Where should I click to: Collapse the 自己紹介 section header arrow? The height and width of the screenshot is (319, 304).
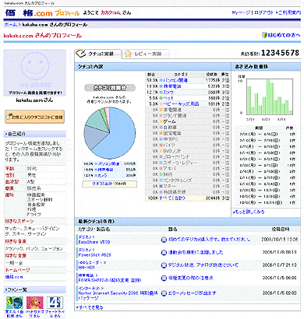tap(6, 134)
